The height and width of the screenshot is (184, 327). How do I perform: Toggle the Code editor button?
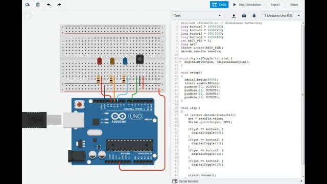[x=219, y=5]
